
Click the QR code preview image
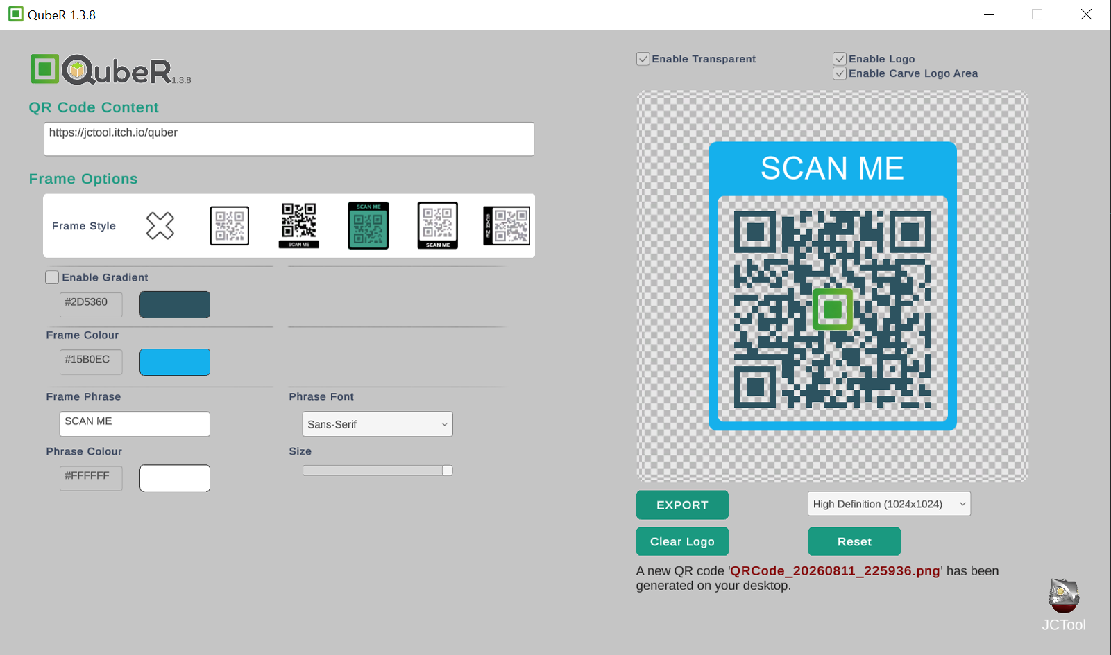pyautogui.click(x=833, y=286)
